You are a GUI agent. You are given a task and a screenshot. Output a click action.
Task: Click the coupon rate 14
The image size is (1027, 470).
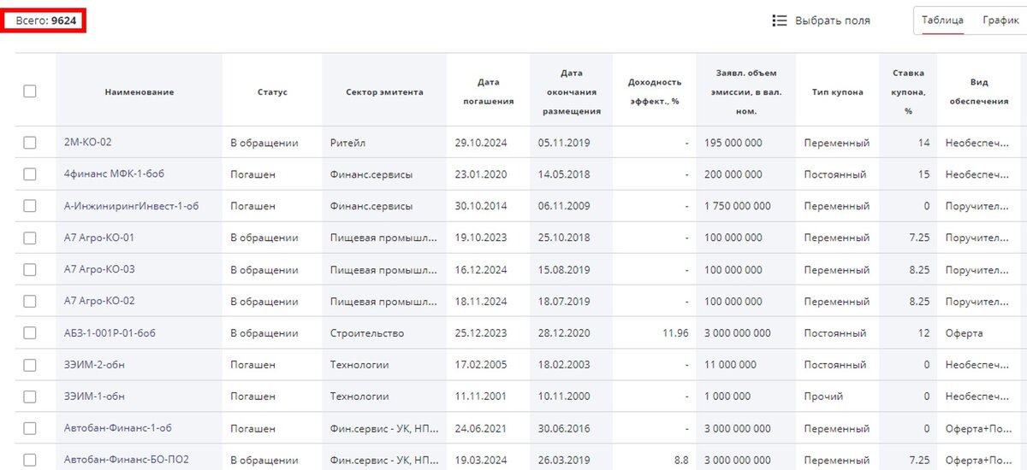923,143
